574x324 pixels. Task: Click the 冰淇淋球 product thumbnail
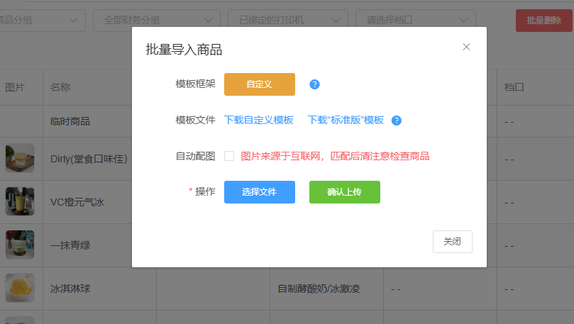[20, 288]
